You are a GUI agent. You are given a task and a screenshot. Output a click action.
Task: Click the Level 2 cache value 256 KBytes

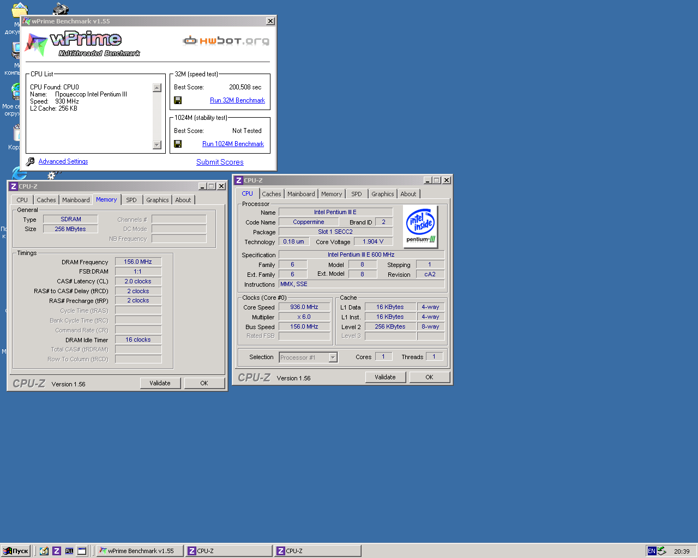click(390, 326)
